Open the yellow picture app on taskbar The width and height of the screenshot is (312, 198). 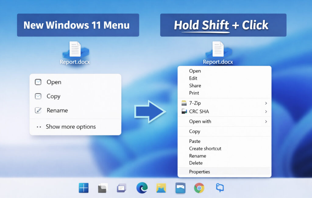[161, 188]
